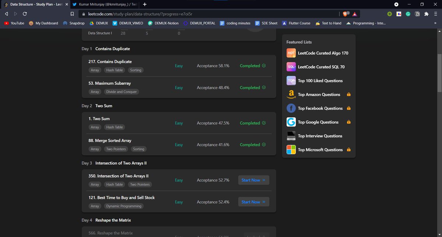Open the Snapdrop bookmark
Viewport: 442px width, 237px height.
[x=74, y=23]
